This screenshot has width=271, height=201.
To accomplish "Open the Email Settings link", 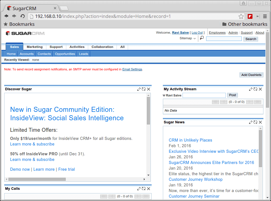I will coord(132,69).
